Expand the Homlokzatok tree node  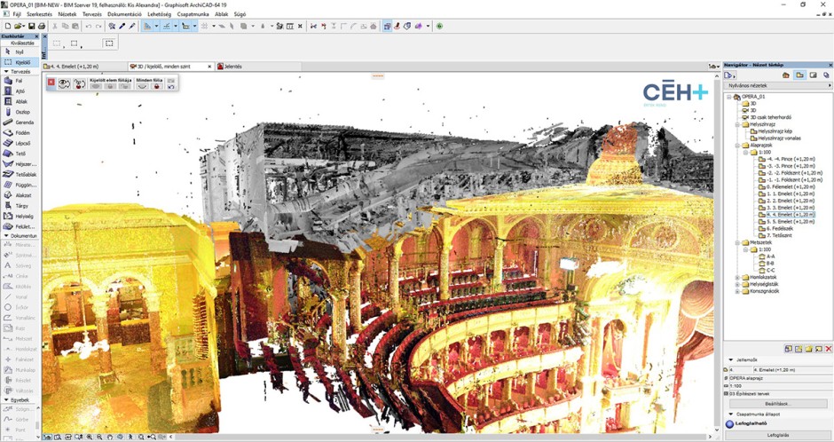(737, 277)
